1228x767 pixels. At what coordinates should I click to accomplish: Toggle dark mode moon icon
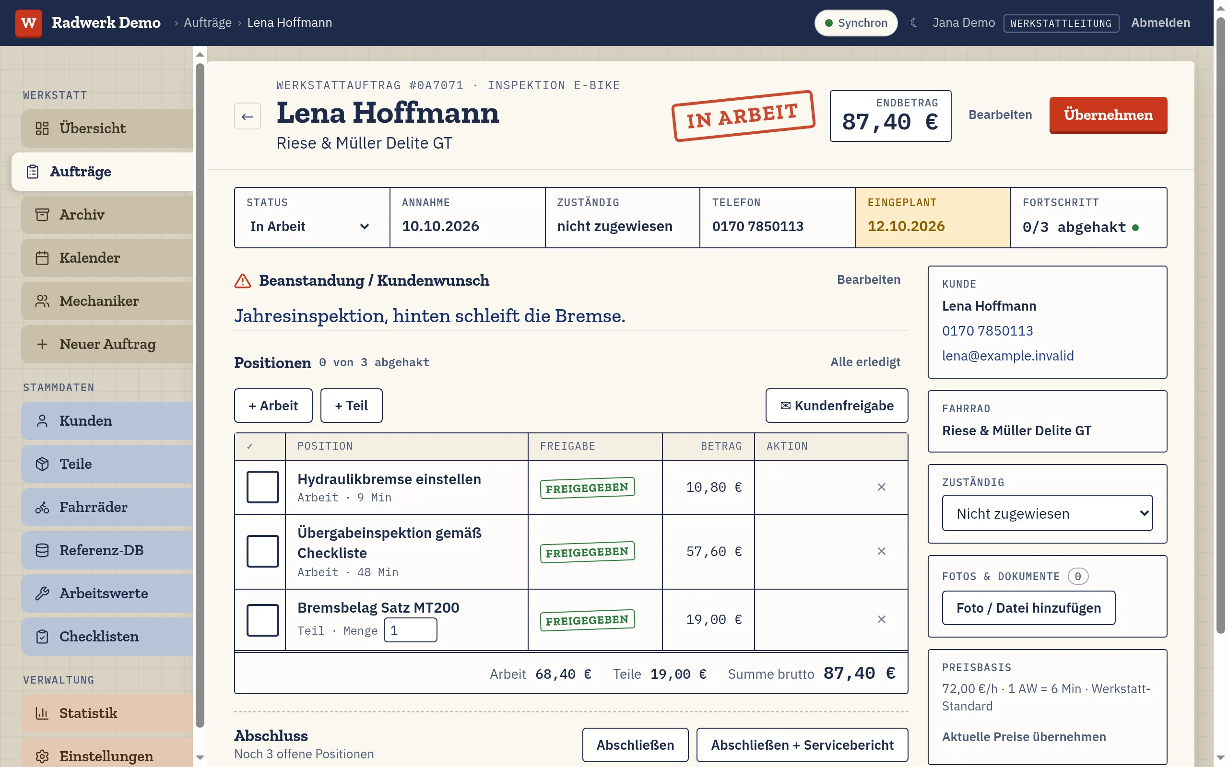[x=914, y=23]
